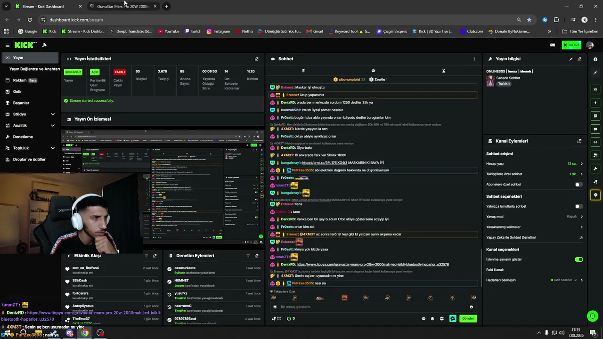Pop out the Denetim Eylemleri panel
The image size is (603, 339).
256,256
